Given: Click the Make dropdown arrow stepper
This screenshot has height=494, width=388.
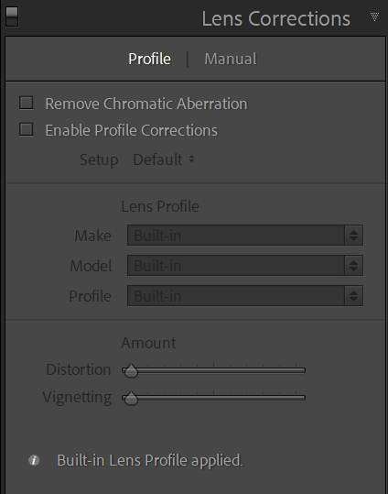Looking at the screenshot, I should coord(354,235).
